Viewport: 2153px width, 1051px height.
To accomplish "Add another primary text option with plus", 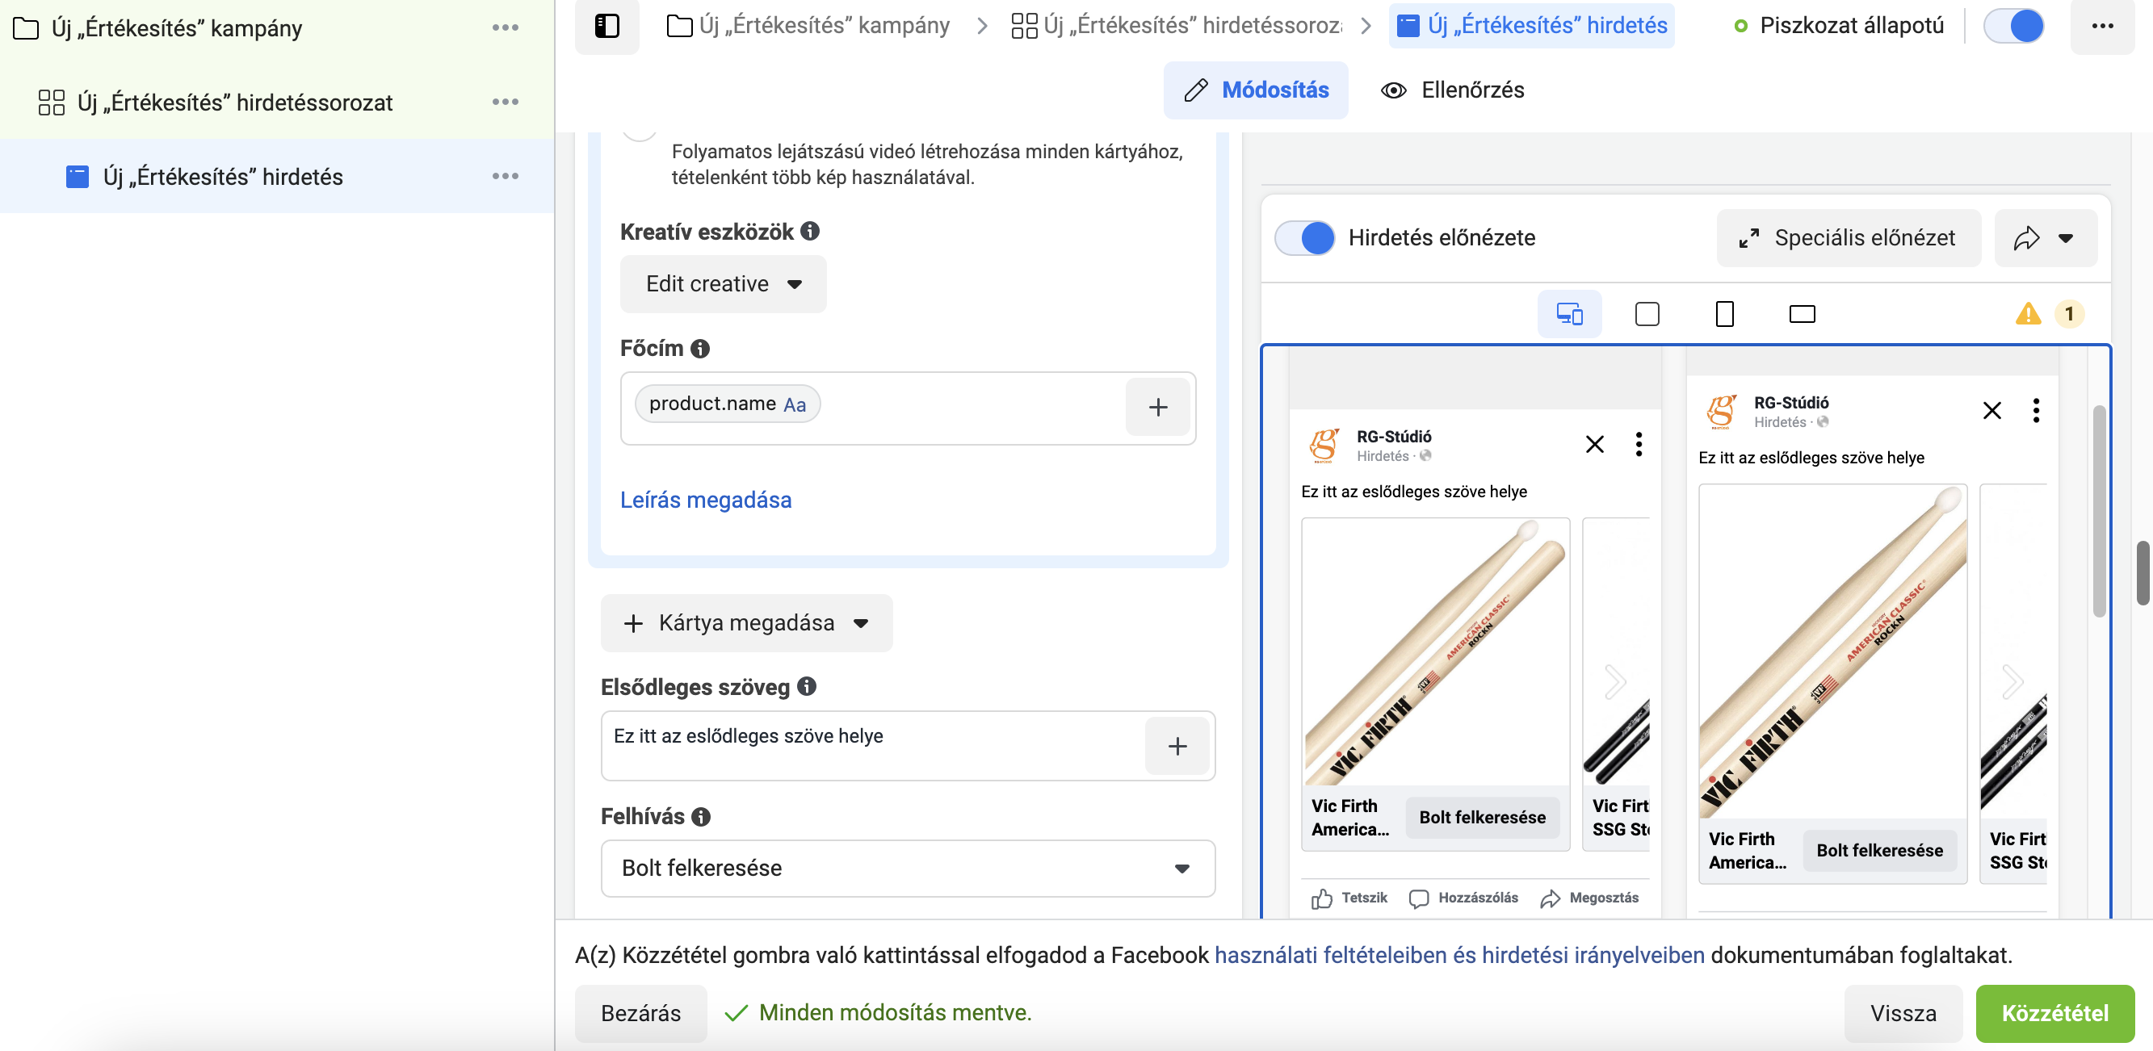I will pyautogui.click(x=1177, y=746).
